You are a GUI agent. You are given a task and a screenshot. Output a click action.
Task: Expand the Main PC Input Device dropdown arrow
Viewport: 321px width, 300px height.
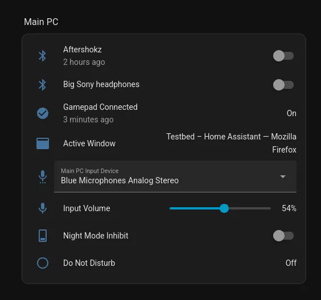pyautogui.click(x=283, y=176)
